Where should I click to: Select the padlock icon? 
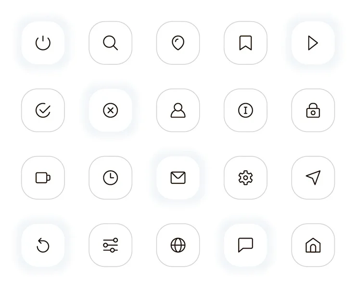pos(313,110)
